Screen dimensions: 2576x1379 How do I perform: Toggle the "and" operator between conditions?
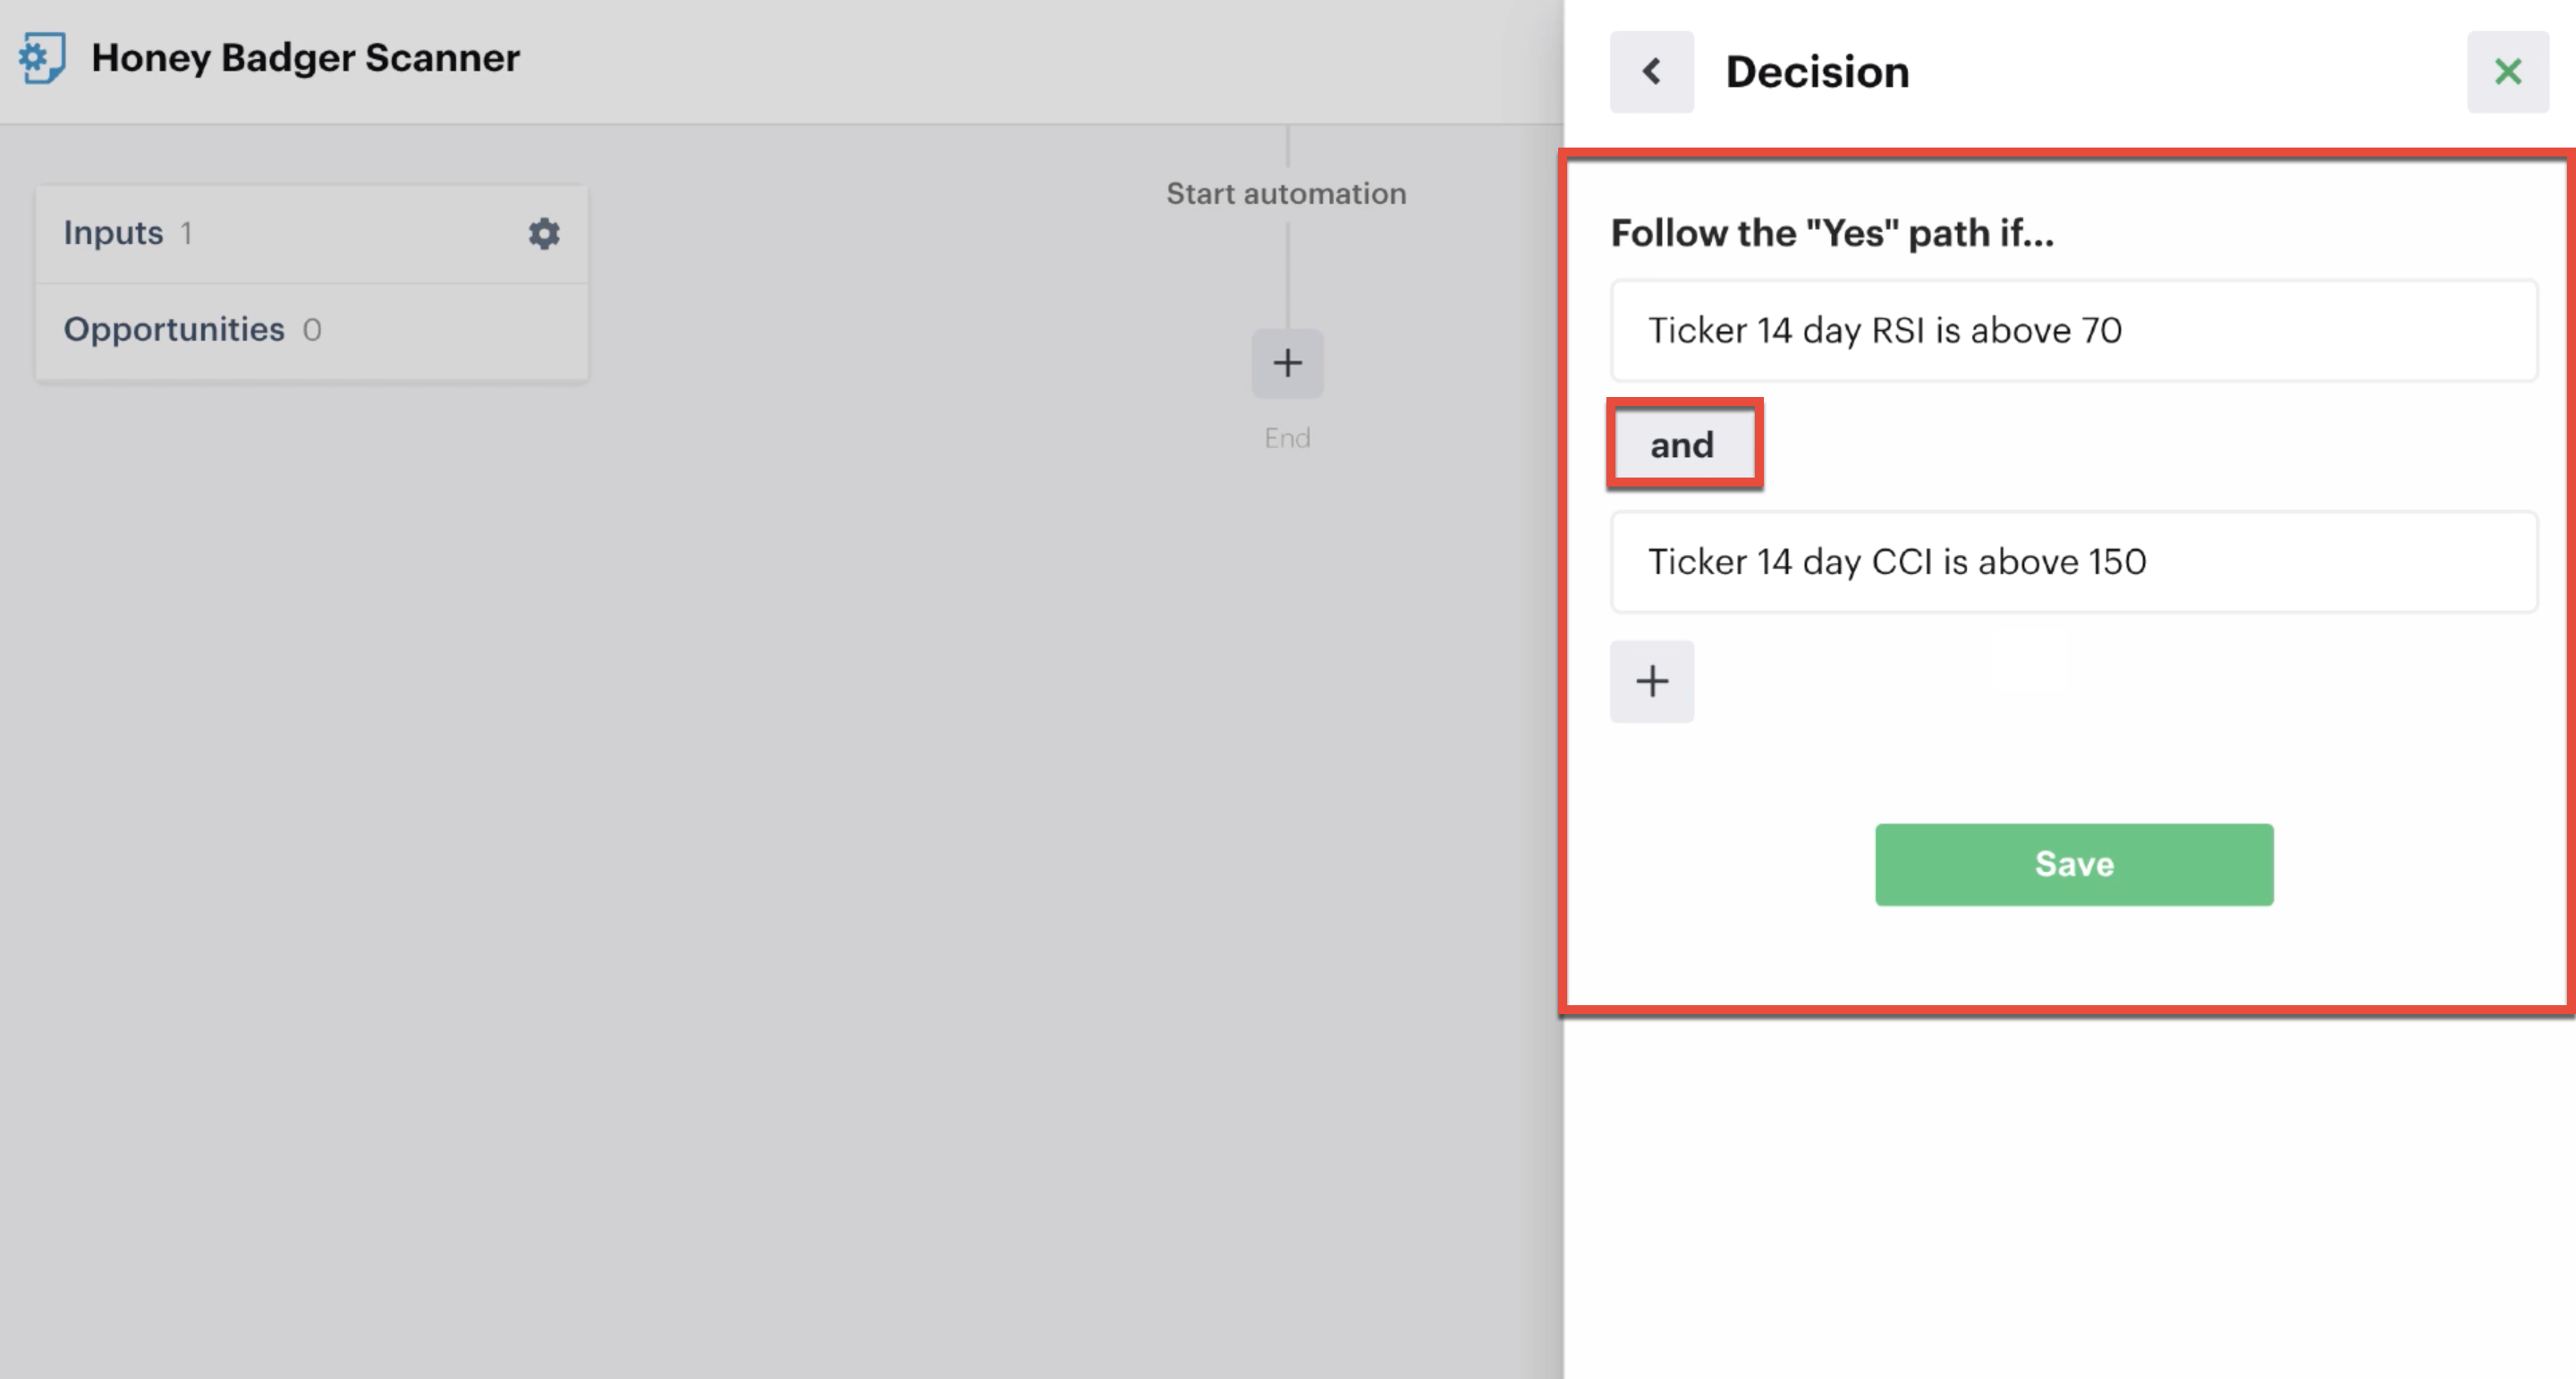[x=1684, y=444]
